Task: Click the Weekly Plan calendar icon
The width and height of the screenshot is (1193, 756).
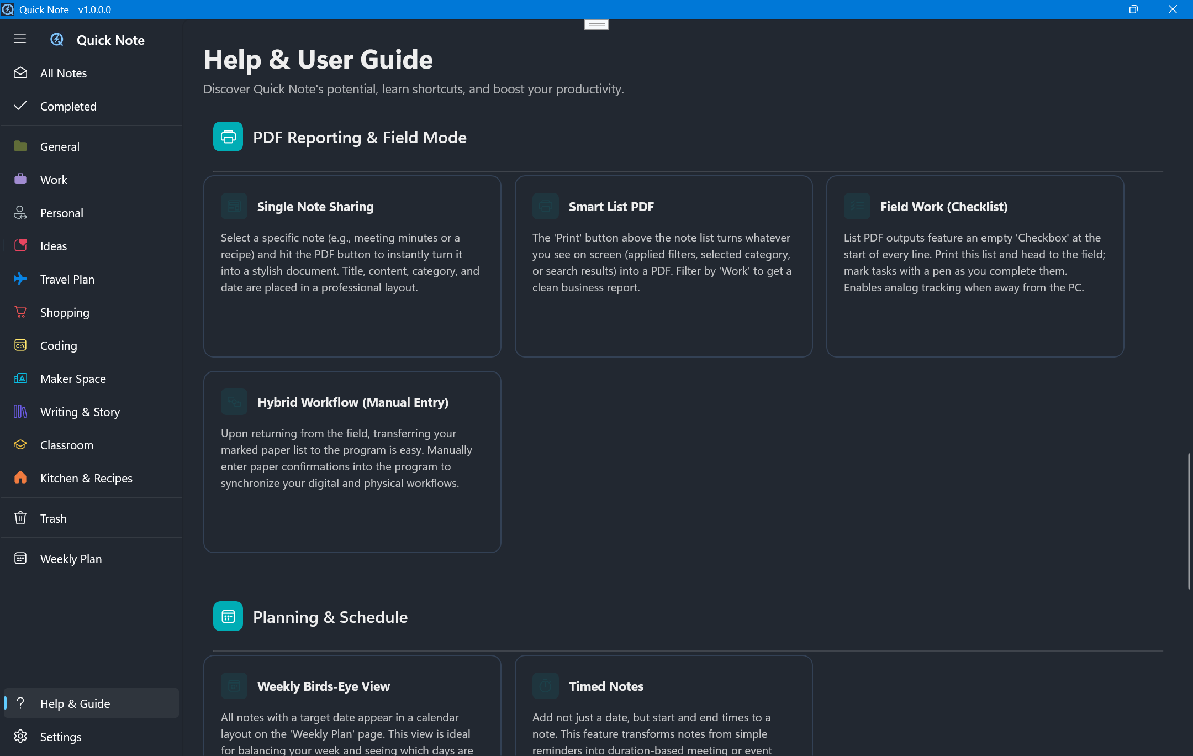Action: (x=20, y=559)
